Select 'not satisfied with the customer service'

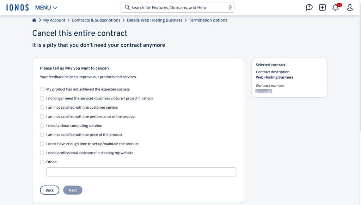[x=42, y=107]
